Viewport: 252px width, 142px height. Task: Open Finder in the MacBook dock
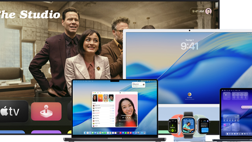85,133
